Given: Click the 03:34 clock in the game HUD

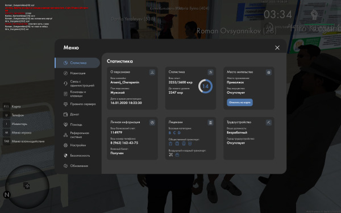Looking at the screenshot, I should (x=278, y=15).
